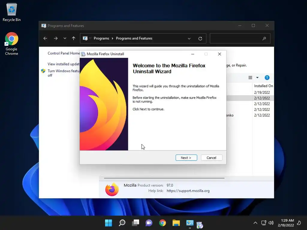307x230 pixels.
Task: Open Control Panel Home link
Action: point(64,53)
